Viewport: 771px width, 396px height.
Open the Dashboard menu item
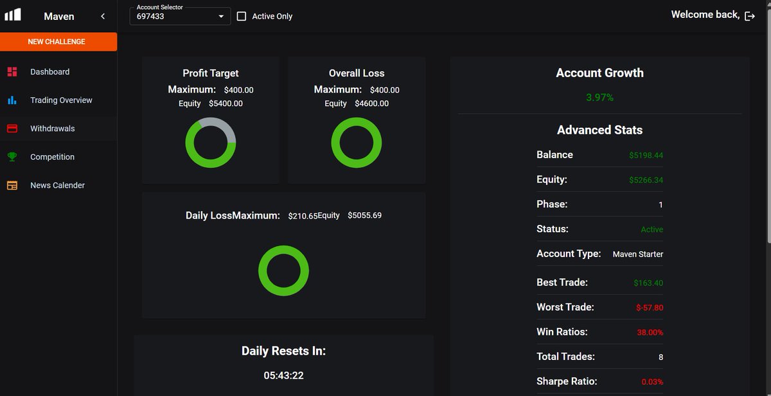point(58,72)
